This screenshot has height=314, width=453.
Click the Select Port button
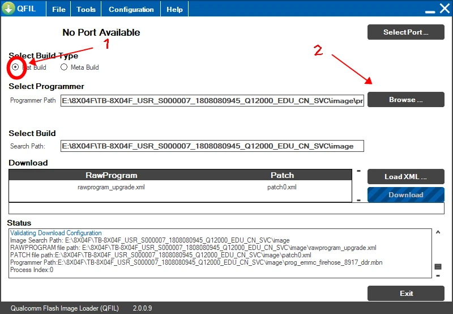(x=405, y=32)
